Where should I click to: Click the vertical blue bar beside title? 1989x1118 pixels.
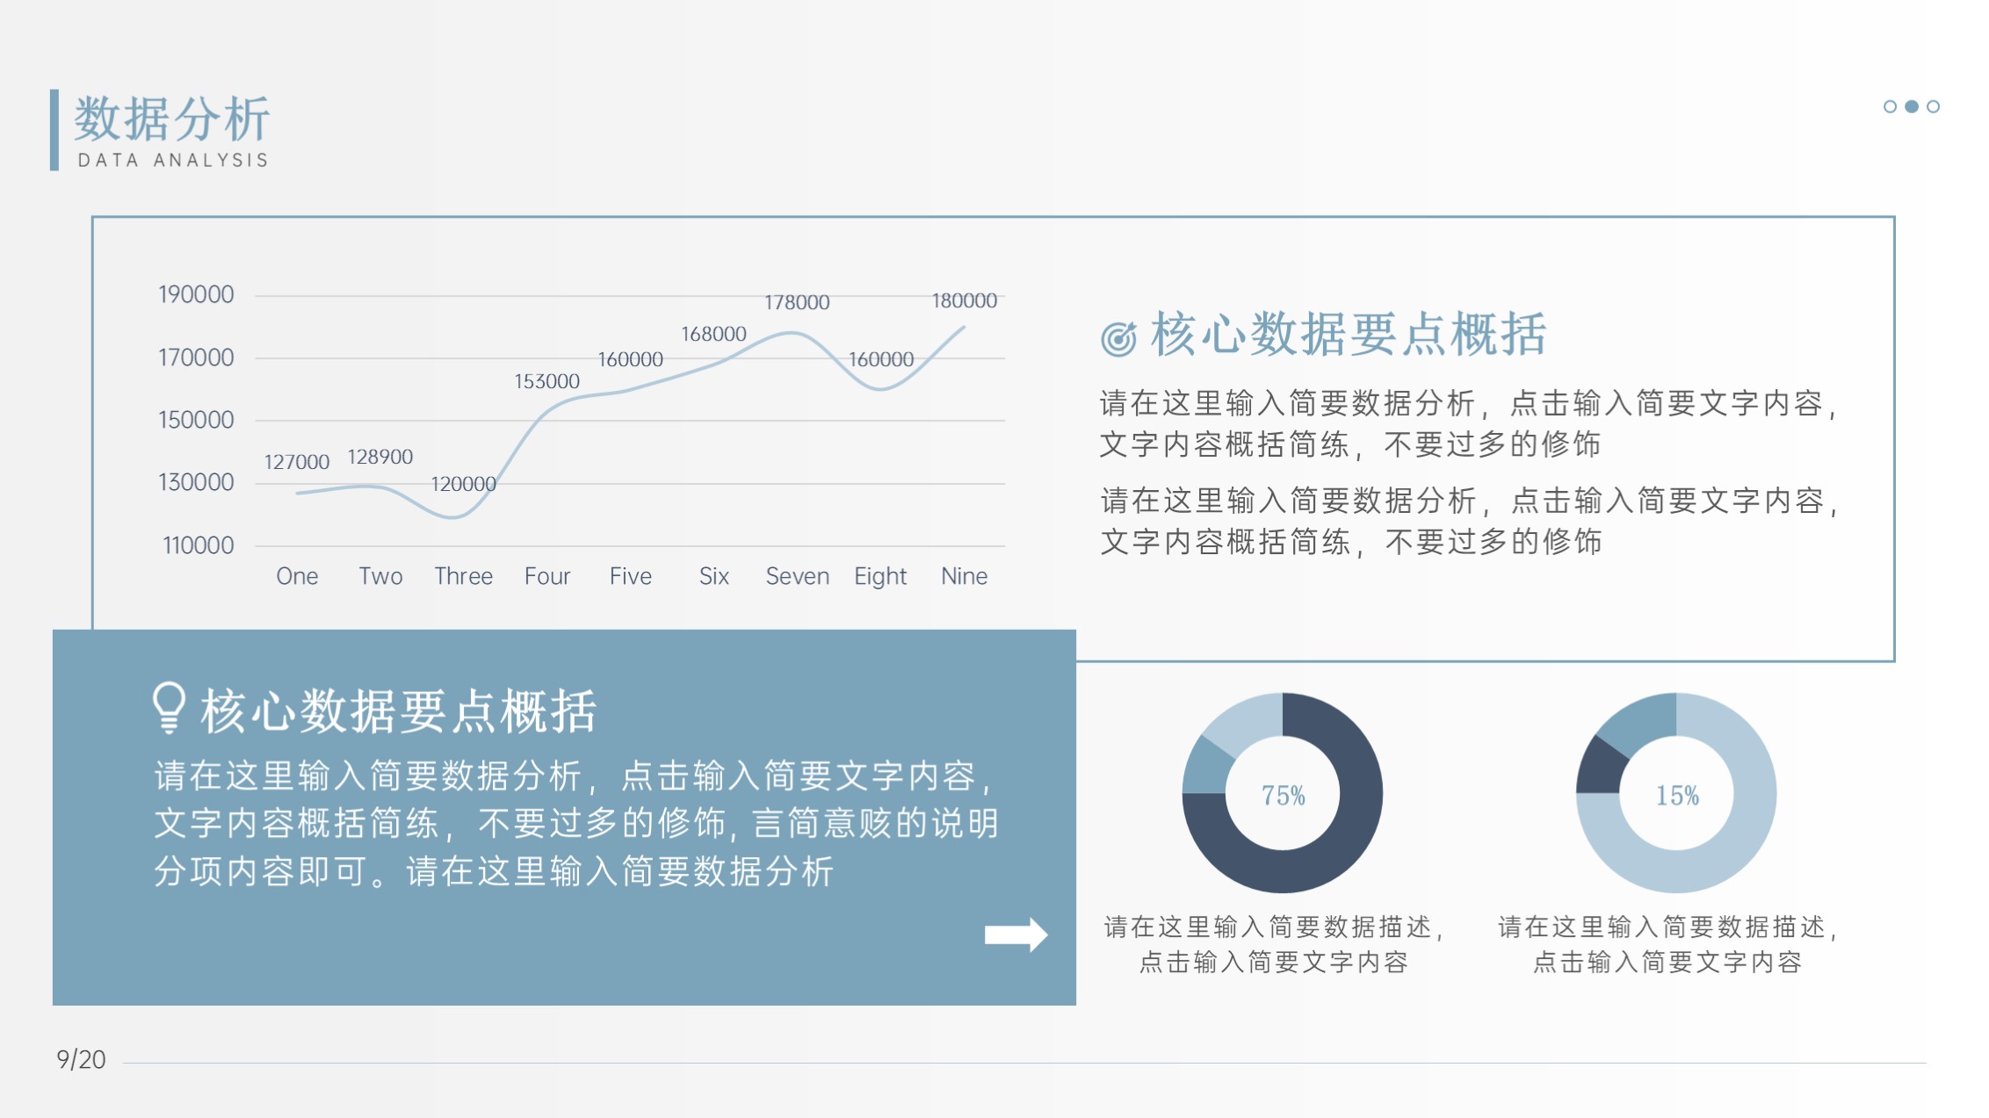[54, 130]
